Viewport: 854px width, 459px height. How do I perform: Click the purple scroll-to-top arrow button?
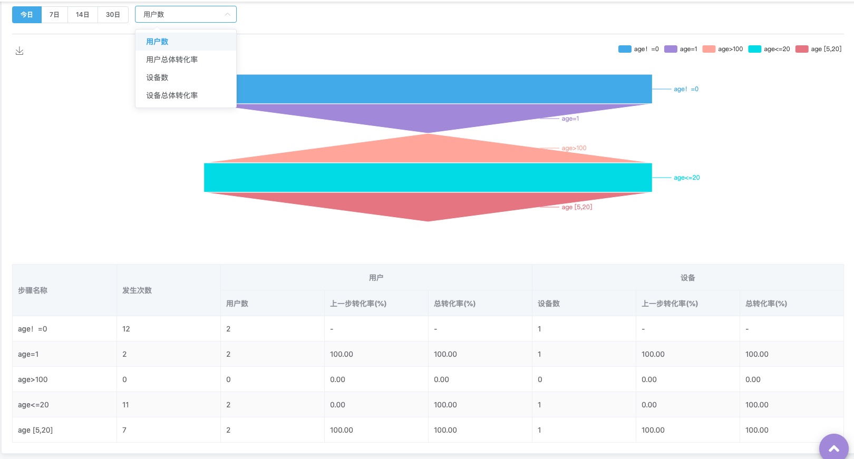833,448
